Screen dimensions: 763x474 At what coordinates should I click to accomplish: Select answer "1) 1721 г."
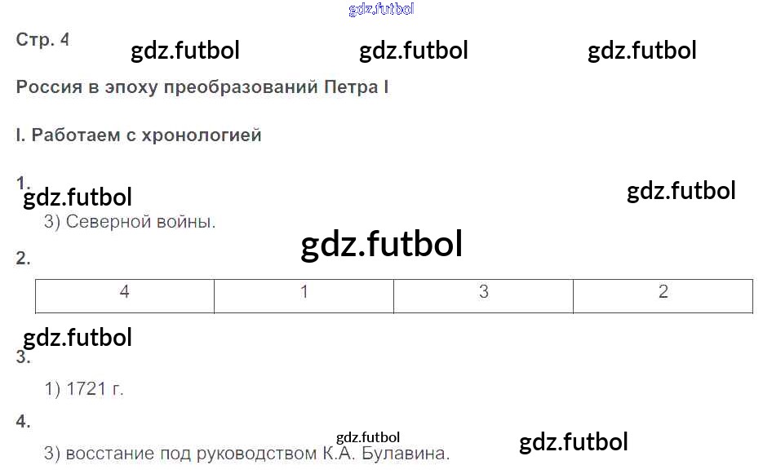click(84, 389)
